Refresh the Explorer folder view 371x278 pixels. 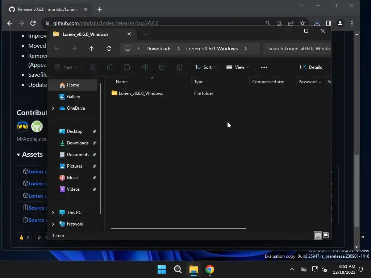click(109, 49)
